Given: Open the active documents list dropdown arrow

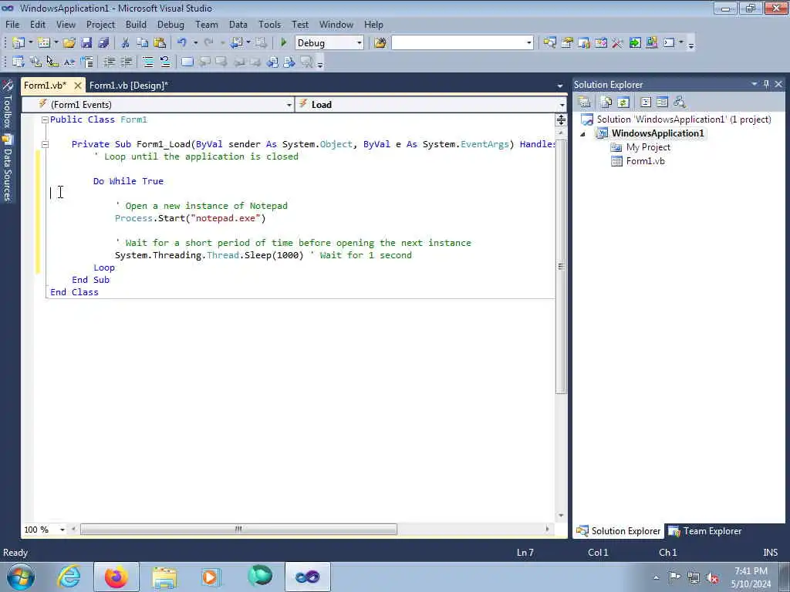Looking at the screenshot, I should 560,86.
